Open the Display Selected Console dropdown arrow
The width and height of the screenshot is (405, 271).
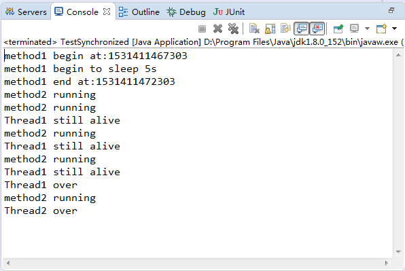367,29
